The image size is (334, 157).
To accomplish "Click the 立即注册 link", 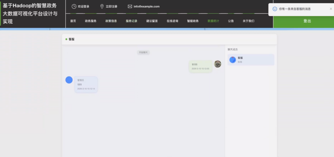I will (x=111, y=6).
